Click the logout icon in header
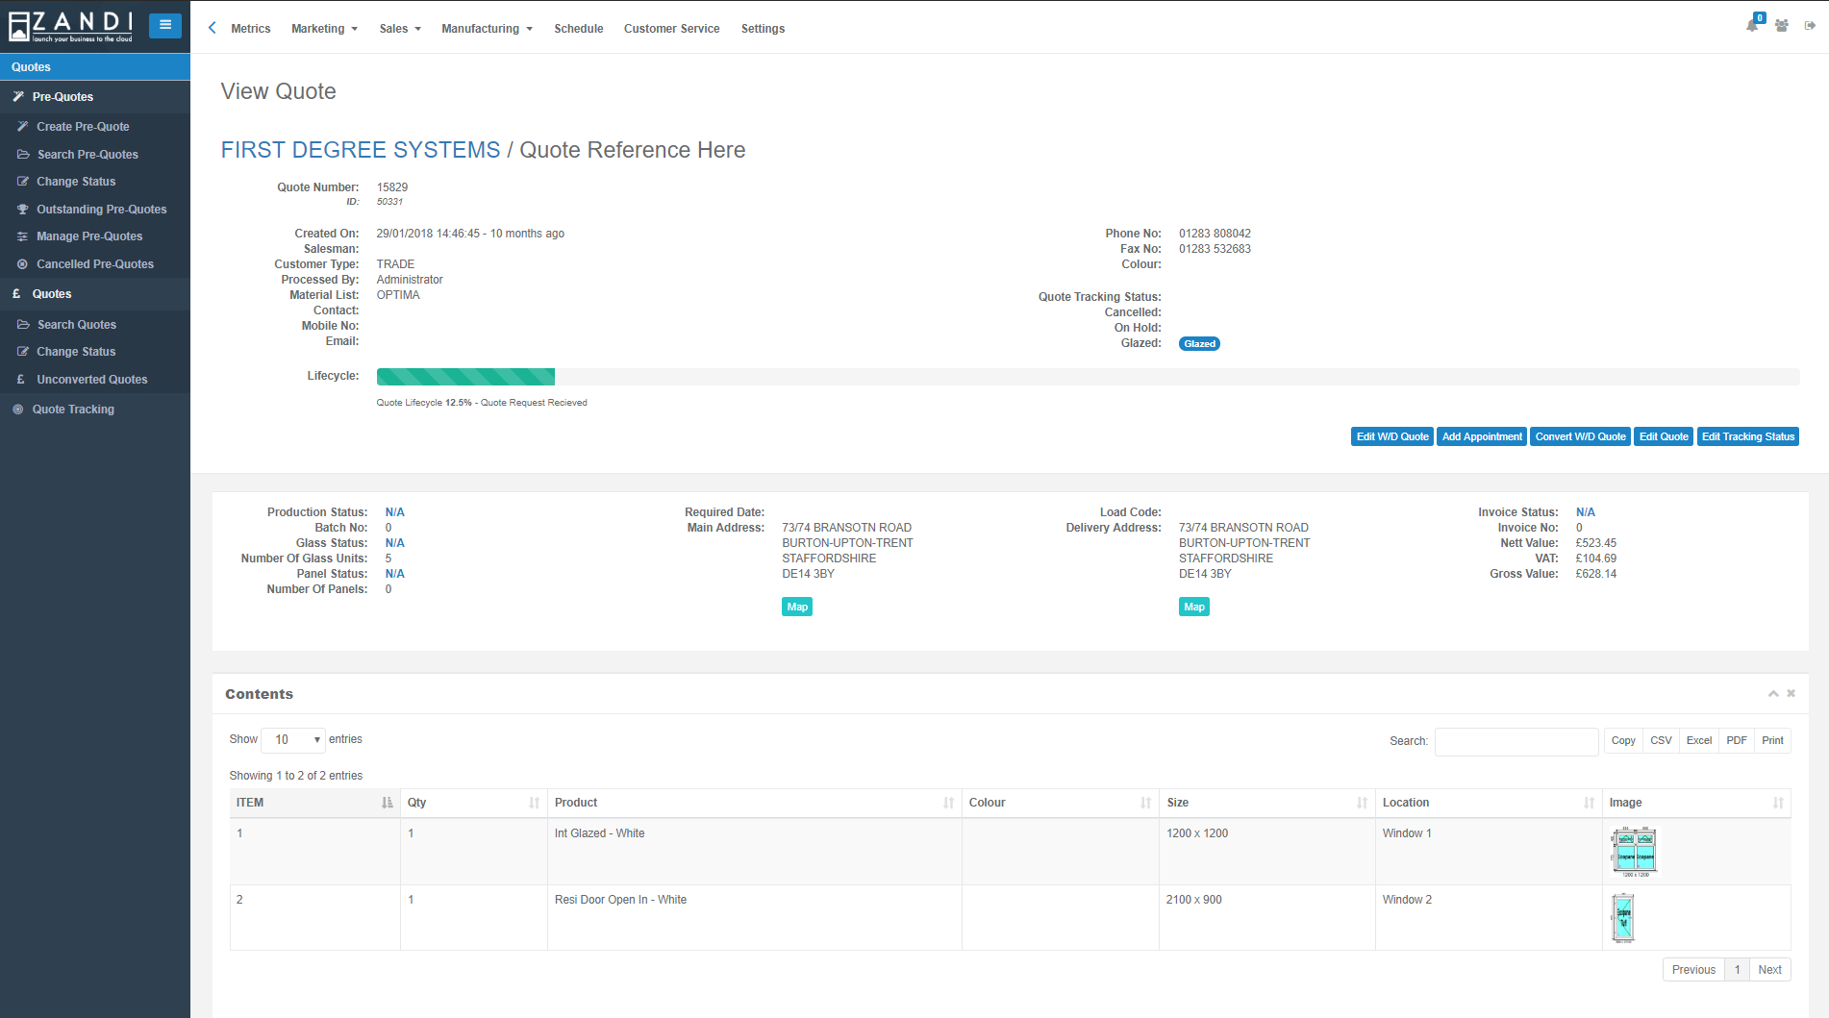This screenshot has width=1829, height=1018. tap(1810, 26)
